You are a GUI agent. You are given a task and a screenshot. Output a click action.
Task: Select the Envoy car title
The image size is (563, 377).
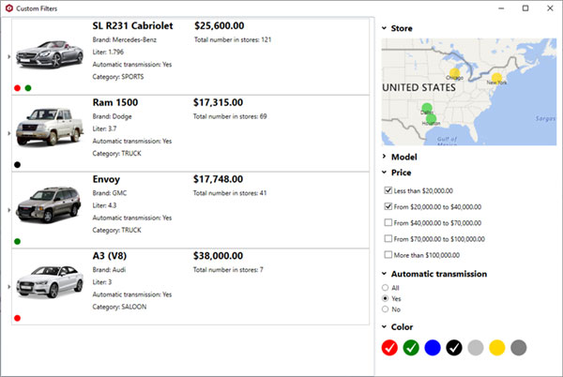[x=106, y=178]
